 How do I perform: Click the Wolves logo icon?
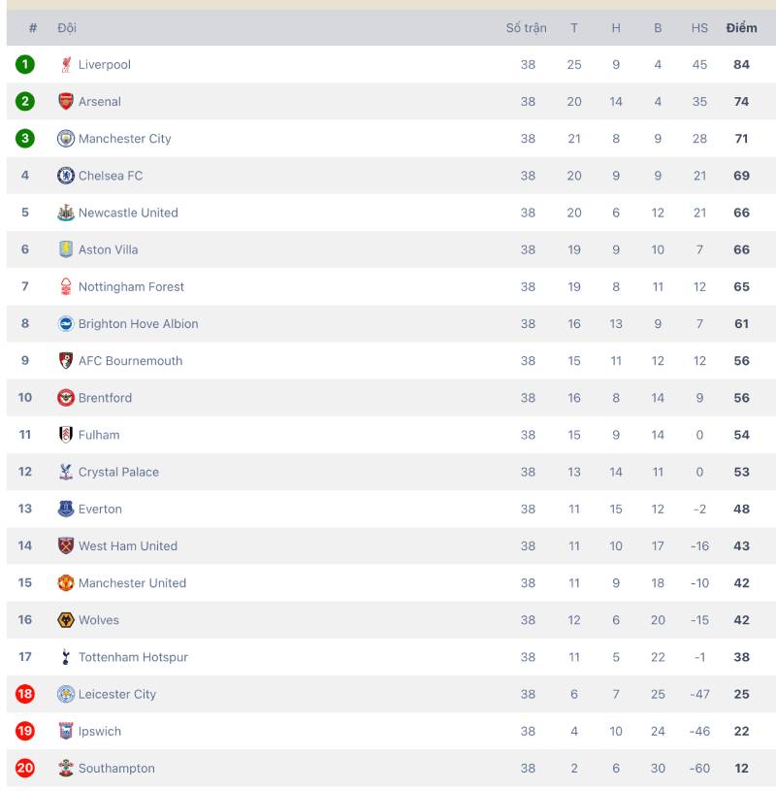tap(66, 620)
